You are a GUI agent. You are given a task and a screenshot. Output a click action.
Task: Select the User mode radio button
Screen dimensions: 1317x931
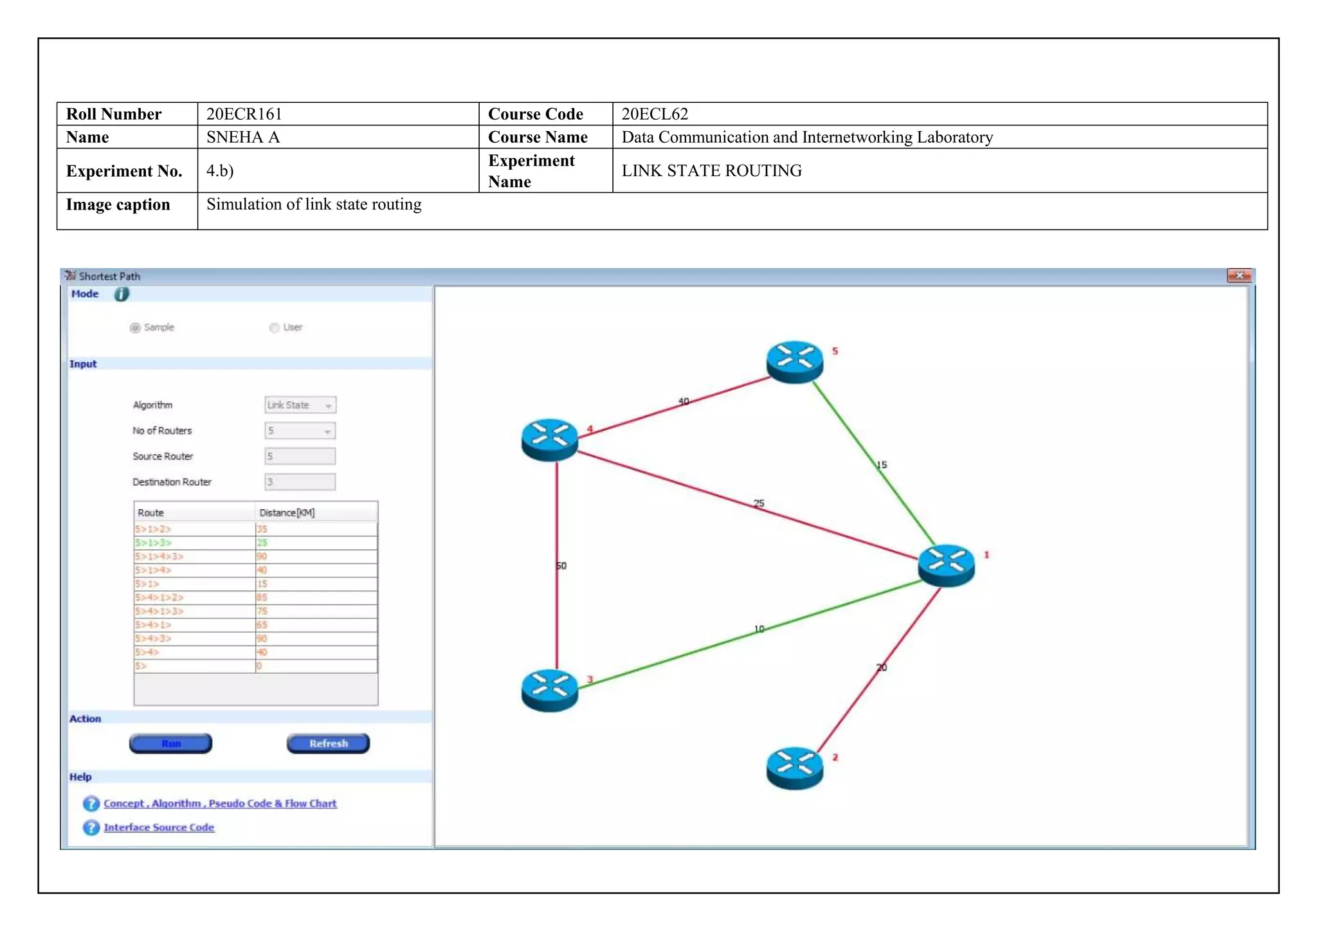[275, 328]
